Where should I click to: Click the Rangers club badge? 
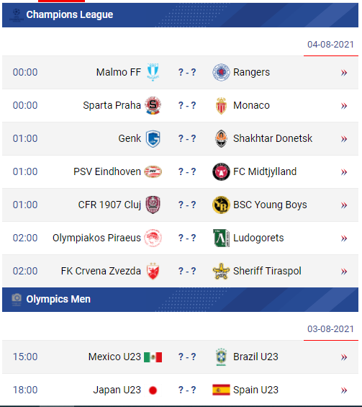point(221,72)
